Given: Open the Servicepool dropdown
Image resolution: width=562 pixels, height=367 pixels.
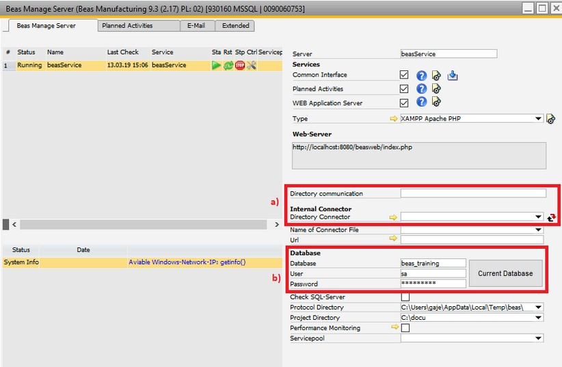Looking at the screenshot, I should 539,338.
